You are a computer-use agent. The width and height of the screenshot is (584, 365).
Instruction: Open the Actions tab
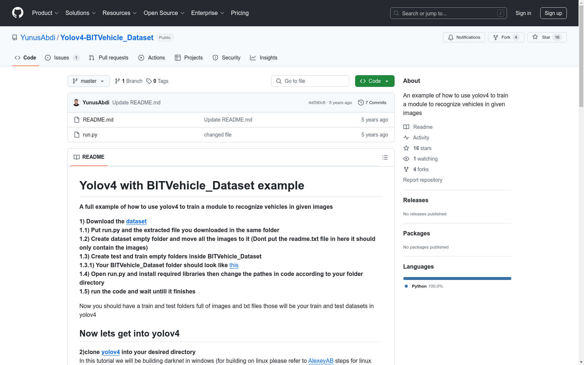pos(152,58)
